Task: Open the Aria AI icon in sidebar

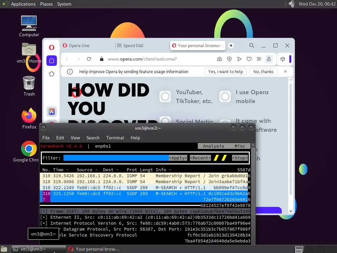Action: click(x=52, y=111)
